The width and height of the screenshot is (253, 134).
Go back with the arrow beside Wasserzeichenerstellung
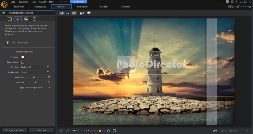click(x=4, y=13)
